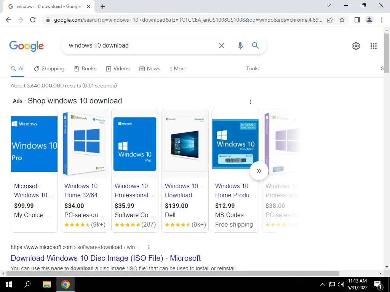The image size is (390, 292).
Task: Click in the Google search input field
Action: [x=142, y=46]
